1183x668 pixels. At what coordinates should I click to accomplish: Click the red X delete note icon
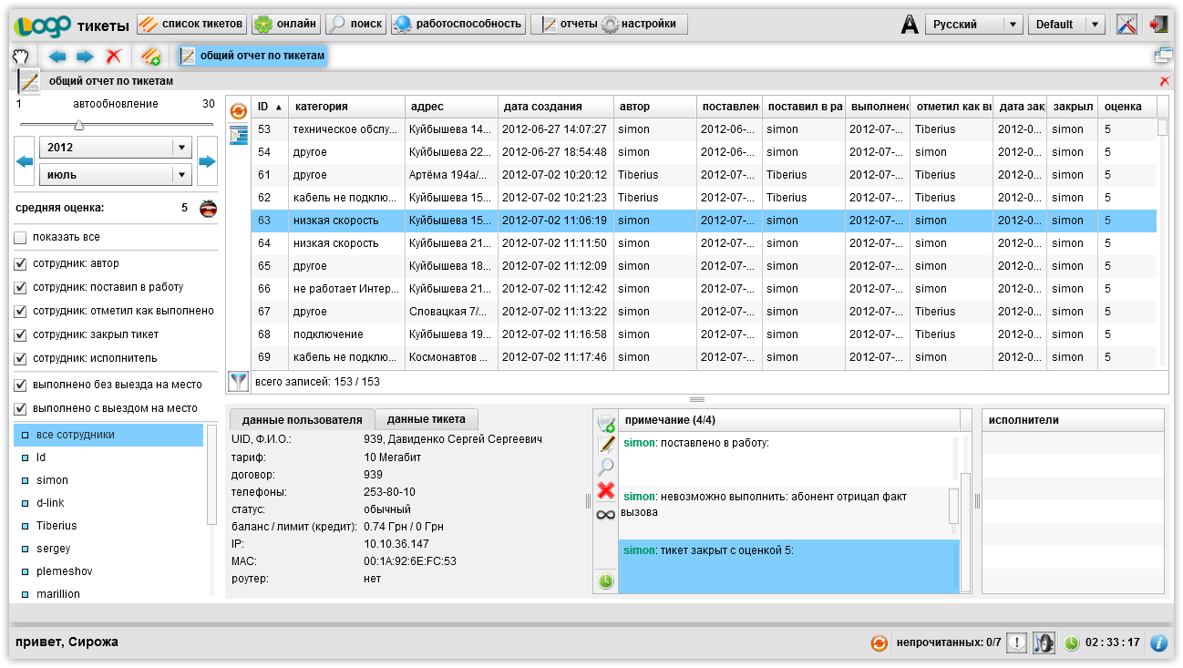[606, 491]
